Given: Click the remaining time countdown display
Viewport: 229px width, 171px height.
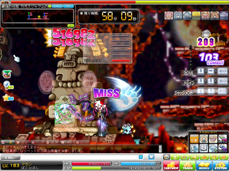Looking at the screenshot, I should 109,16.
